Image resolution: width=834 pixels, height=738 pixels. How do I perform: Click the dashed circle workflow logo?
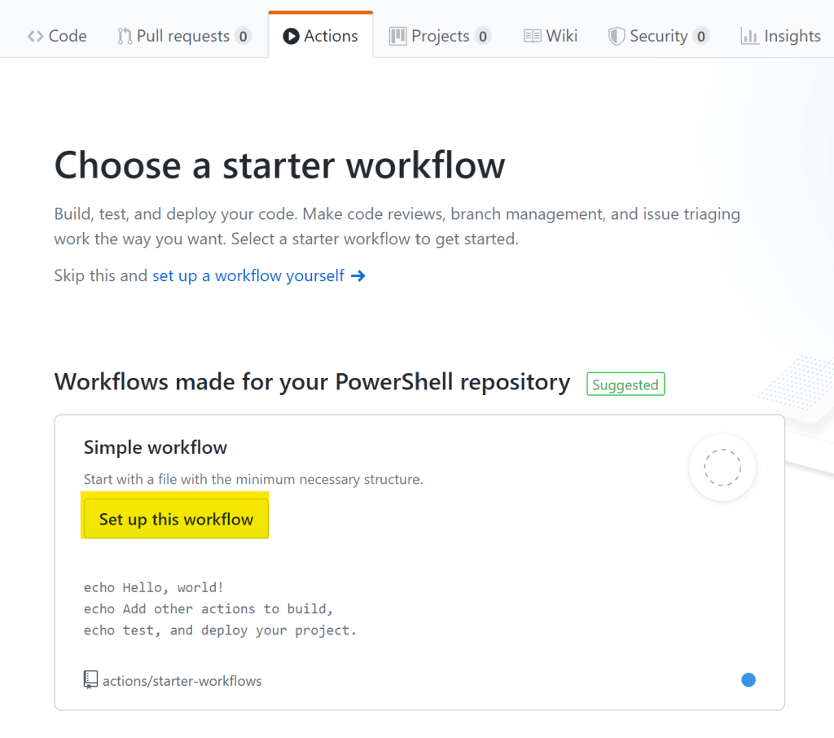[722, 468]
